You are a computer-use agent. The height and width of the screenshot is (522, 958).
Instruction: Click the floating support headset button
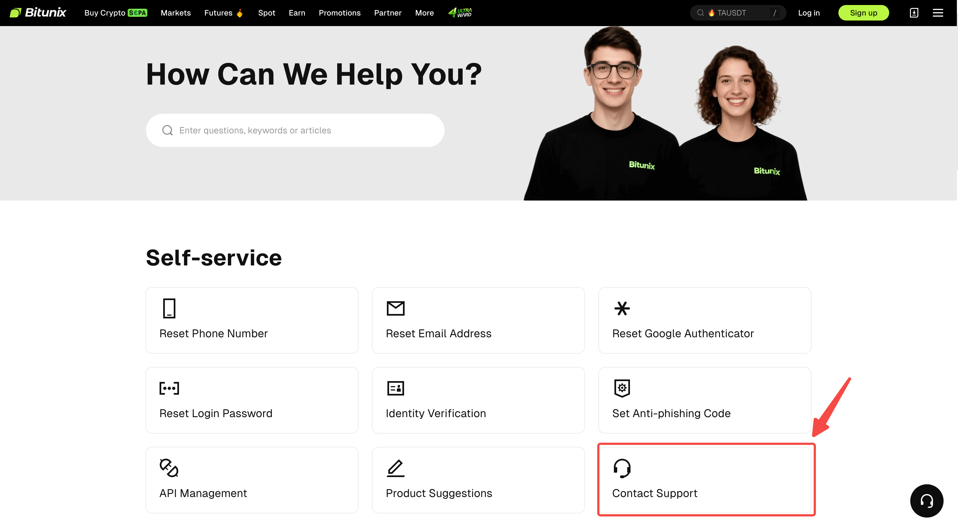926,500
